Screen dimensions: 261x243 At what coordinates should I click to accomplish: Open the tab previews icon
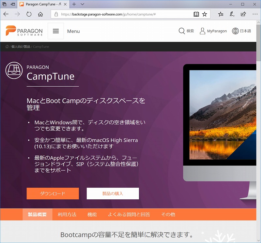tap(5, 4)
